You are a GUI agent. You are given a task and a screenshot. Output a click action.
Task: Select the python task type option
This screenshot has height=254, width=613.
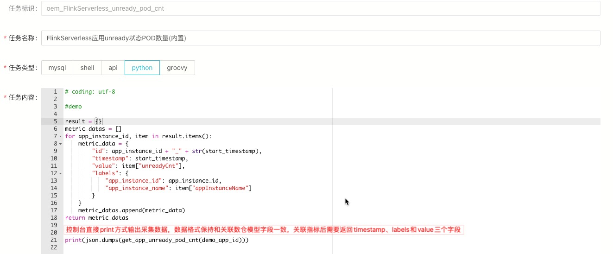pyautogui.click(x=142, y=68)
